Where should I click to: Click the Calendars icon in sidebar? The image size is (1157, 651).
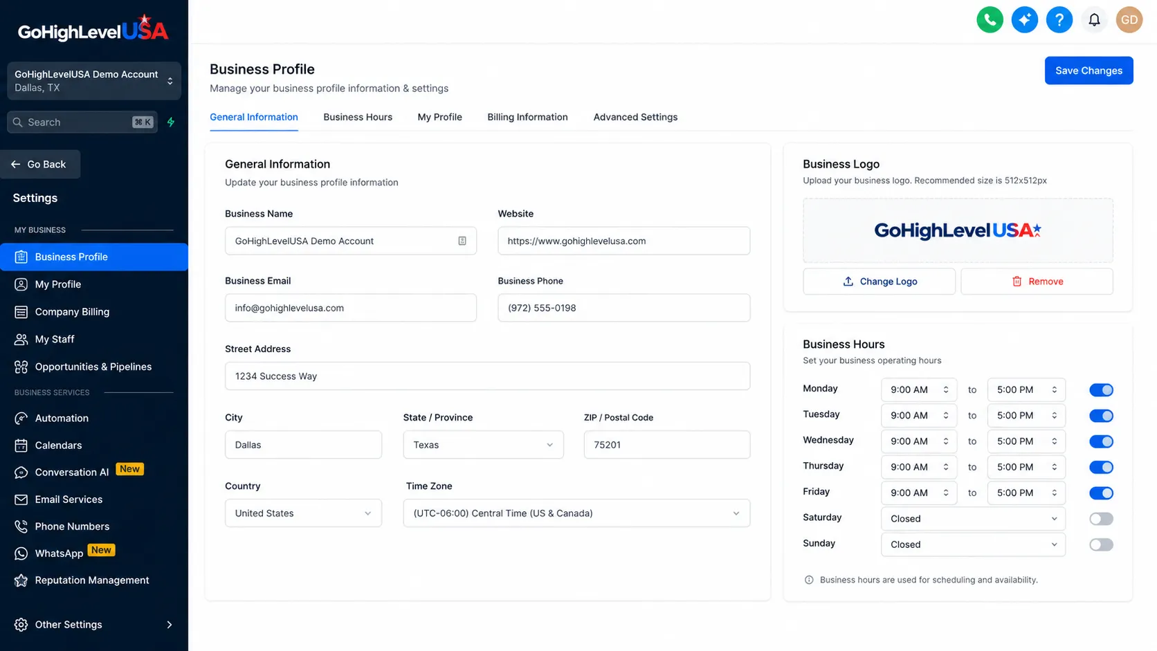tap(21, 446)
